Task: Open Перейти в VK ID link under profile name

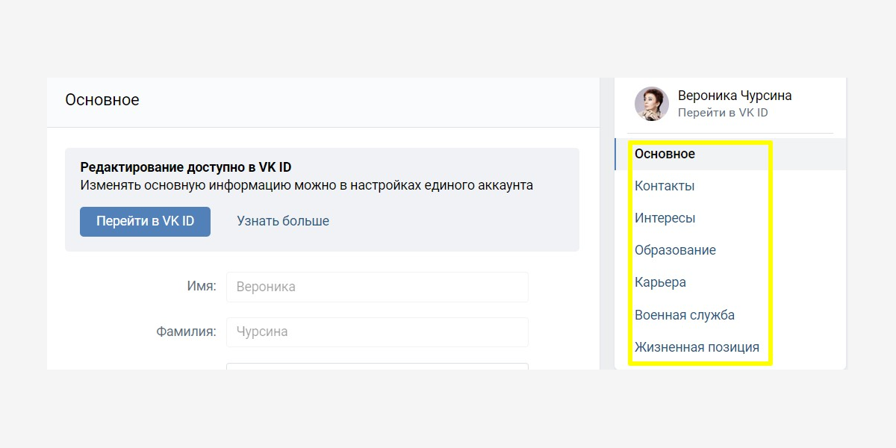Action: [x=722, y=113]
